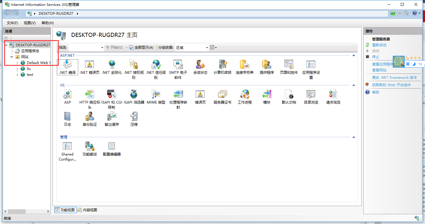425x224 pixels.
Task: Collapse the 网站 tree node
Action: pos(12,57)
